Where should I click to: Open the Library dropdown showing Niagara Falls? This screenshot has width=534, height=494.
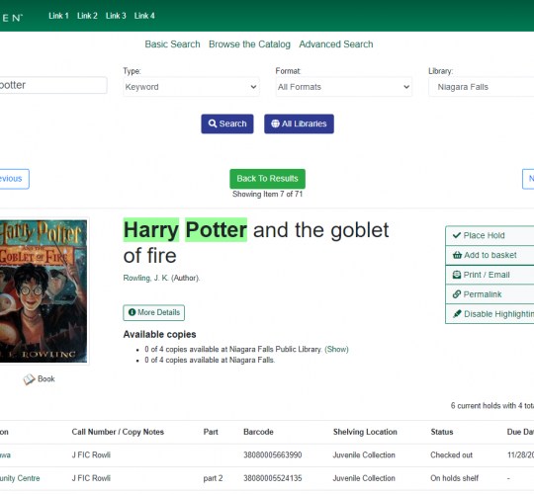tap(481, 87)
